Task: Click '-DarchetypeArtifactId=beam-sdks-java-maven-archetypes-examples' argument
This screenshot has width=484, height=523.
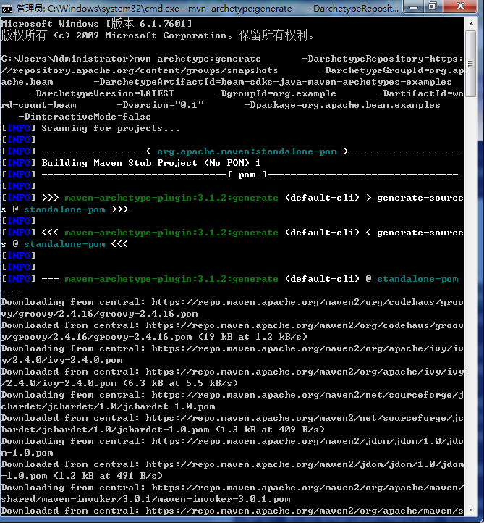Action: click(273, 82)
